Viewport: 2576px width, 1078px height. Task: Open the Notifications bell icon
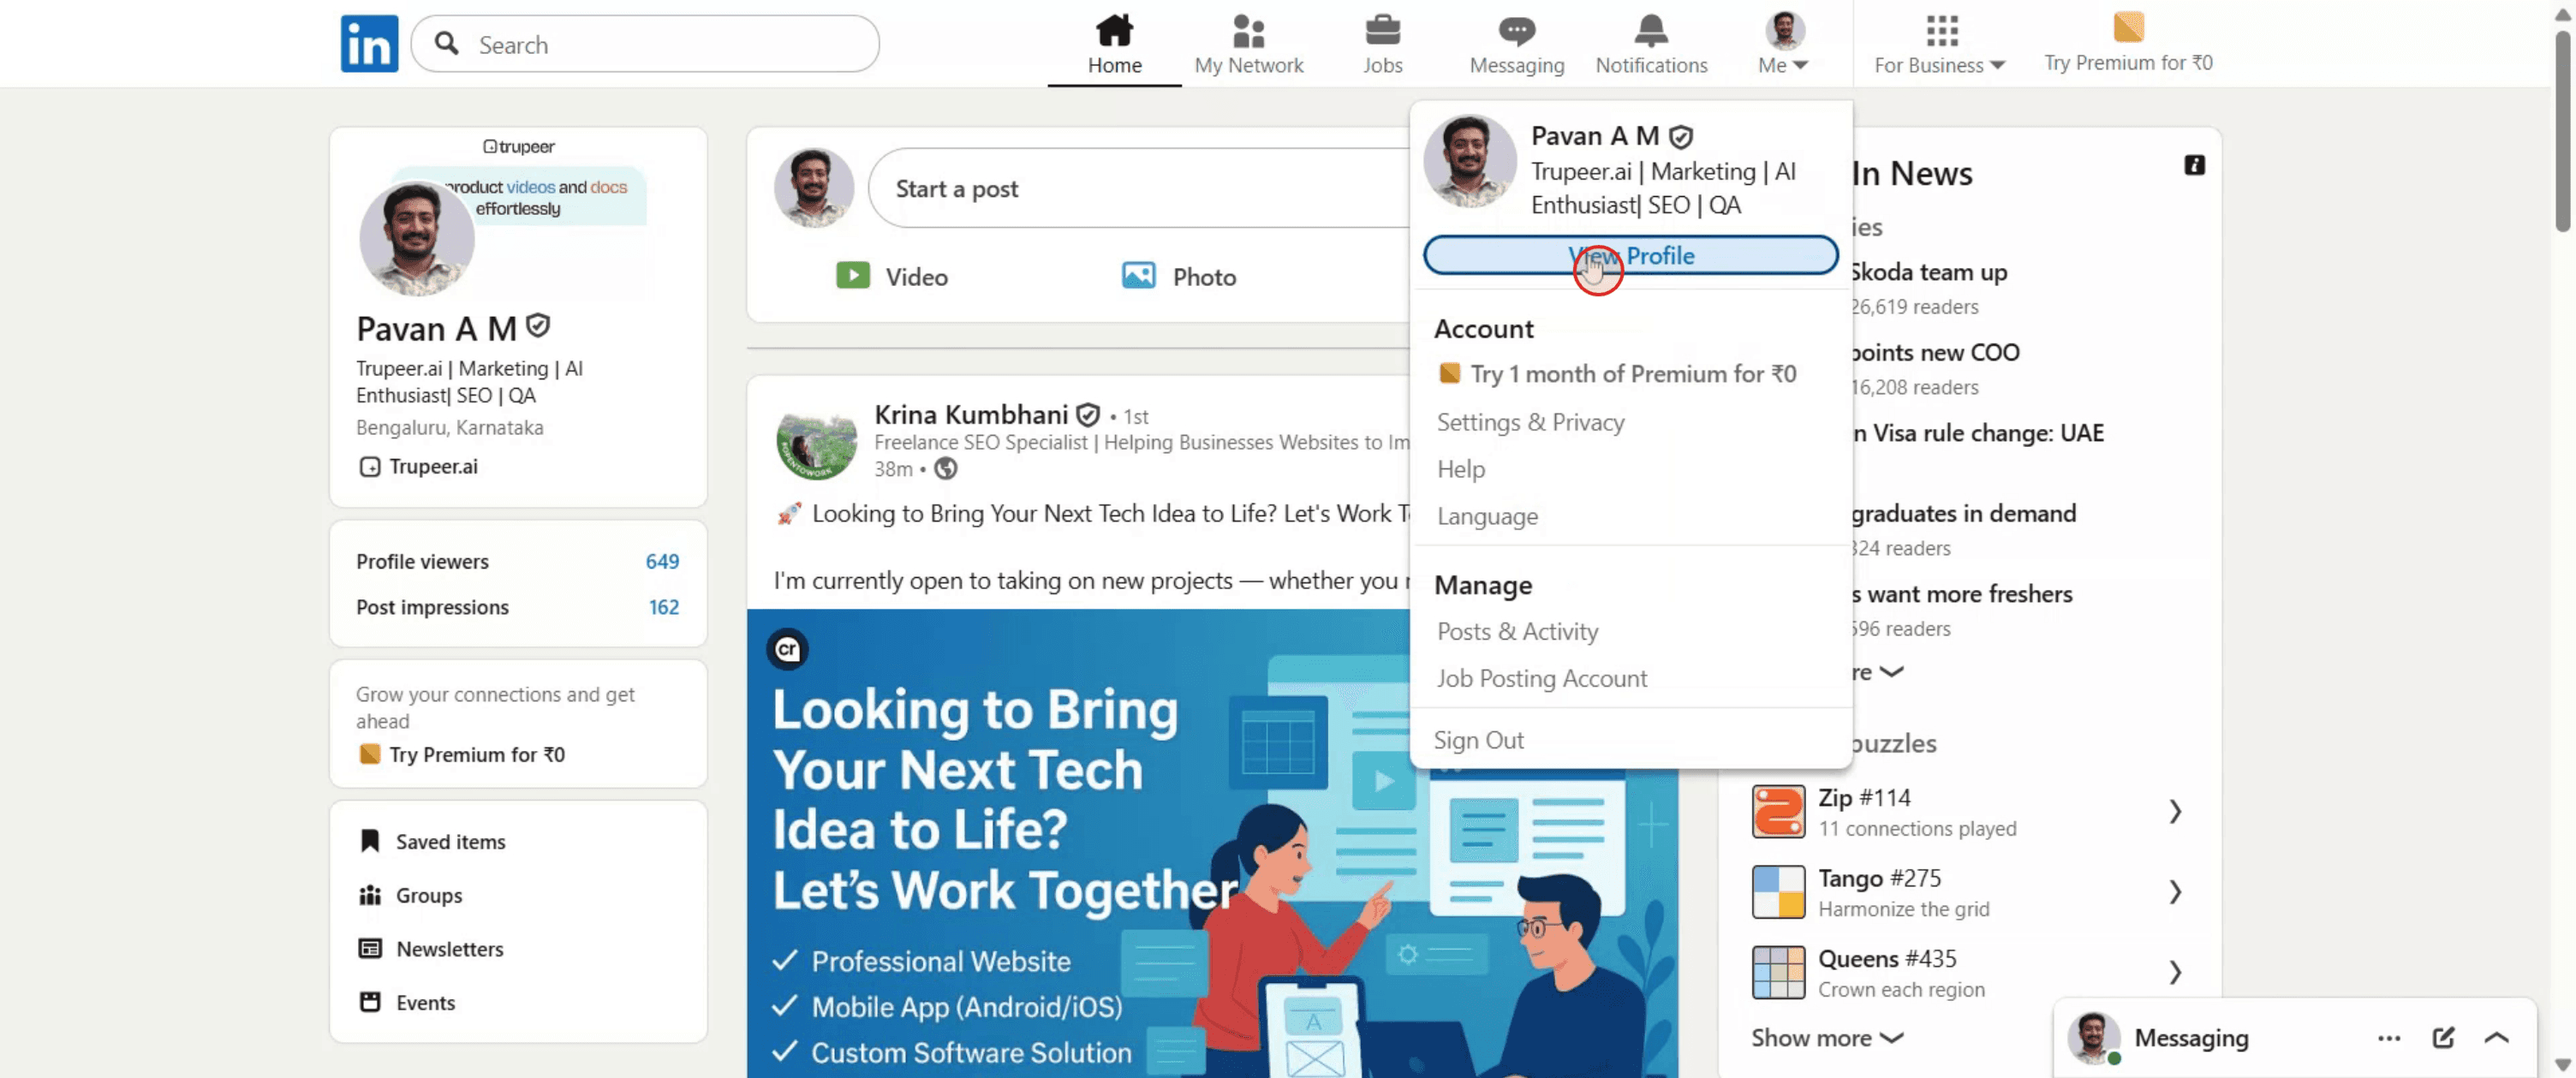(x=1650, y=31)
